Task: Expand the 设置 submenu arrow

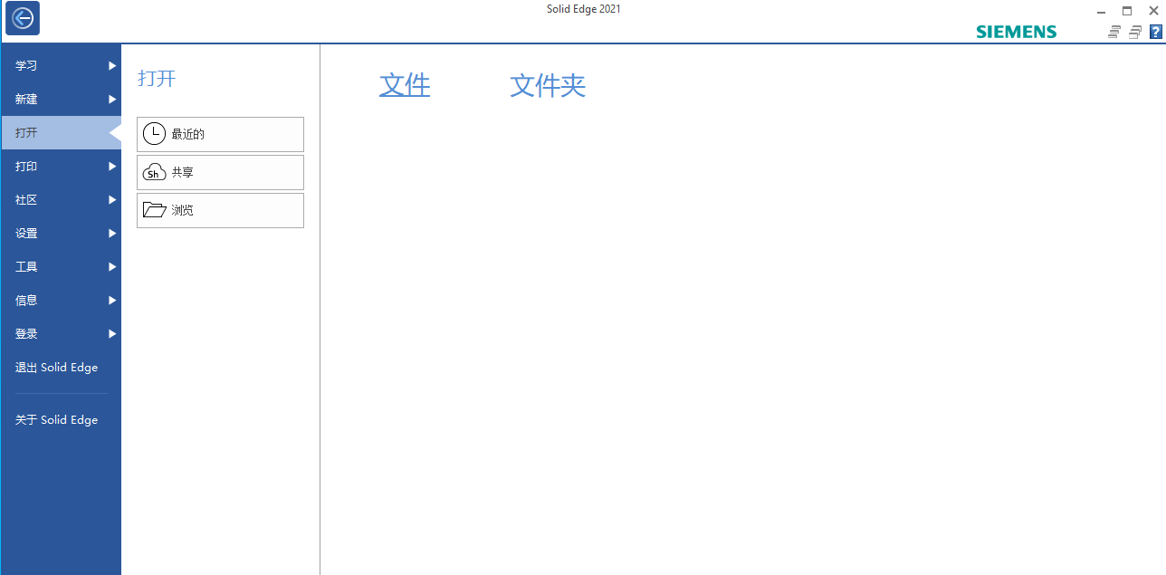Action: pyautogui.click(x=112, y=233)
